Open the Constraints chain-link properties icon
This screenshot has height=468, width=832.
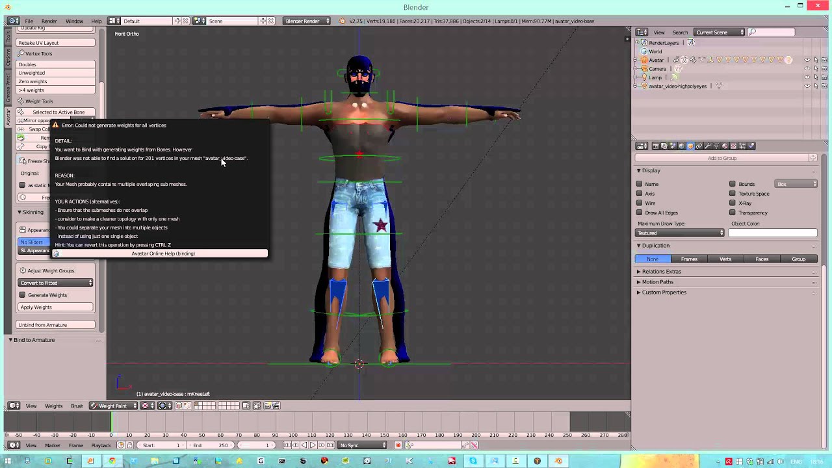pyautogui.click(x=699, y=146)
